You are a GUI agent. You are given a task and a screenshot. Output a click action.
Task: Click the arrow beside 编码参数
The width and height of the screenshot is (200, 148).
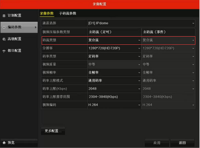point(35,27)
